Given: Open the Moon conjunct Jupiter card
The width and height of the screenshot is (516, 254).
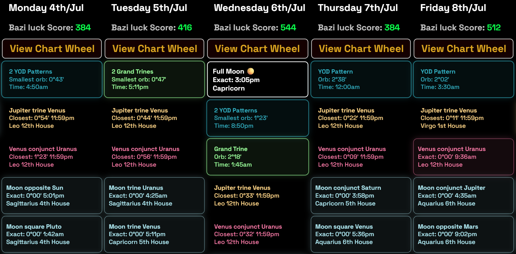Looking at the screenshot, I should coord(464,195).
